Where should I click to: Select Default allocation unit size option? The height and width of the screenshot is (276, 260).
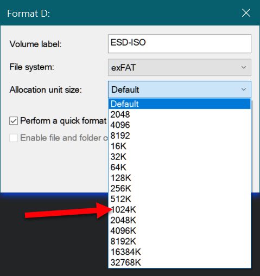pos(180,104)
